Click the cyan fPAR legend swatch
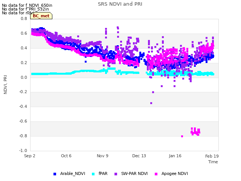The width and height of the screenshot is (241, 181). pos(93,174)
